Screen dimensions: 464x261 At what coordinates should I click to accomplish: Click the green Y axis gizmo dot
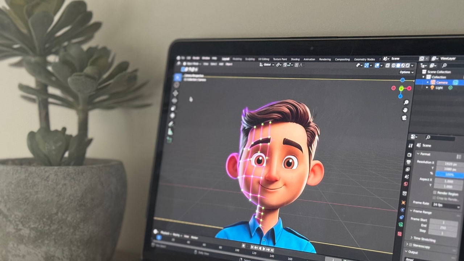tap(401, 88)
